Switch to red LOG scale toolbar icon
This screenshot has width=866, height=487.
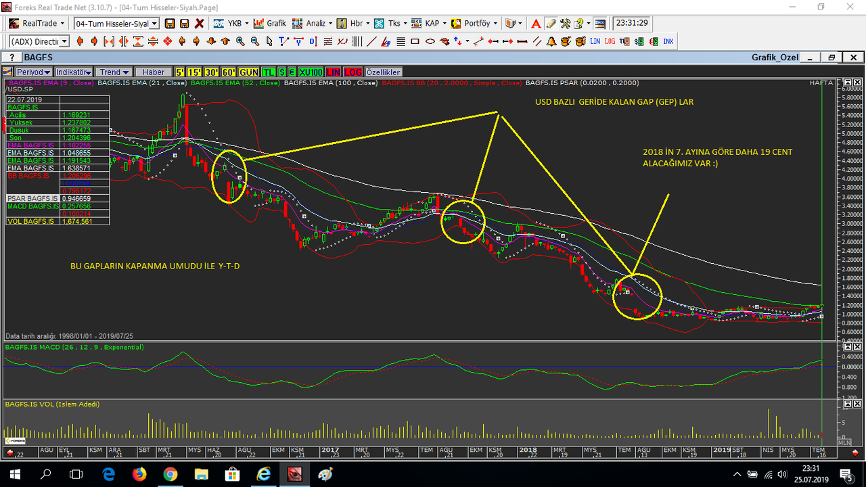(610, 41)
